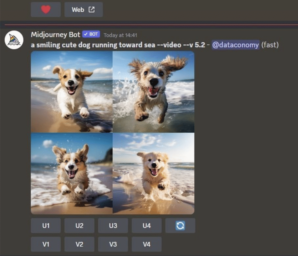Make variations of image four V4
This screenshot has height=256, width=298.
click(147, 244)
